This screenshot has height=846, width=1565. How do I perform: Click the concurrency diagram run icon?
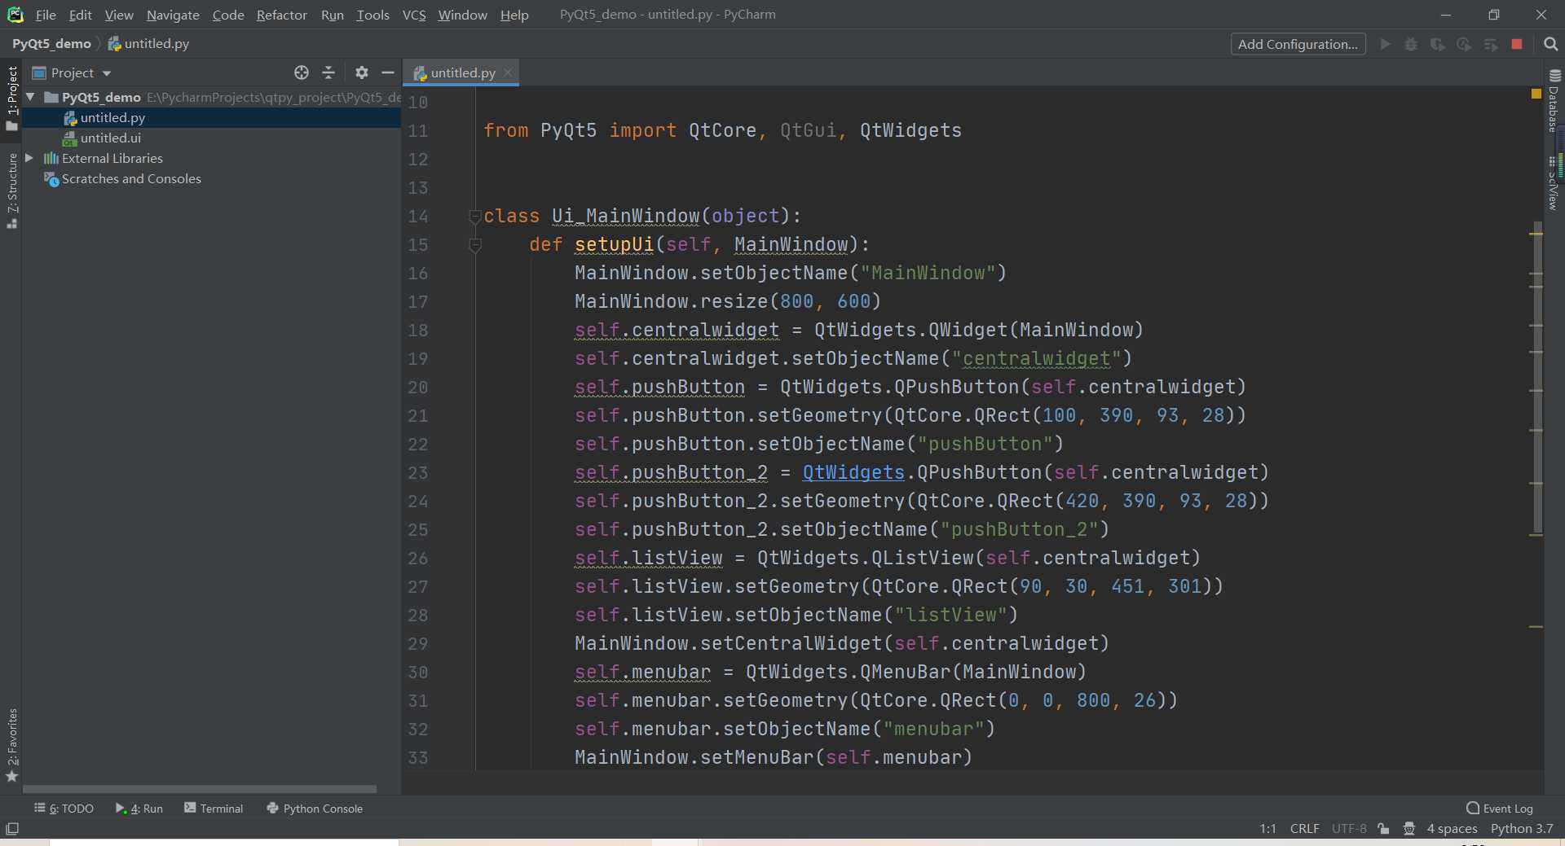[x=1491, y=44]
